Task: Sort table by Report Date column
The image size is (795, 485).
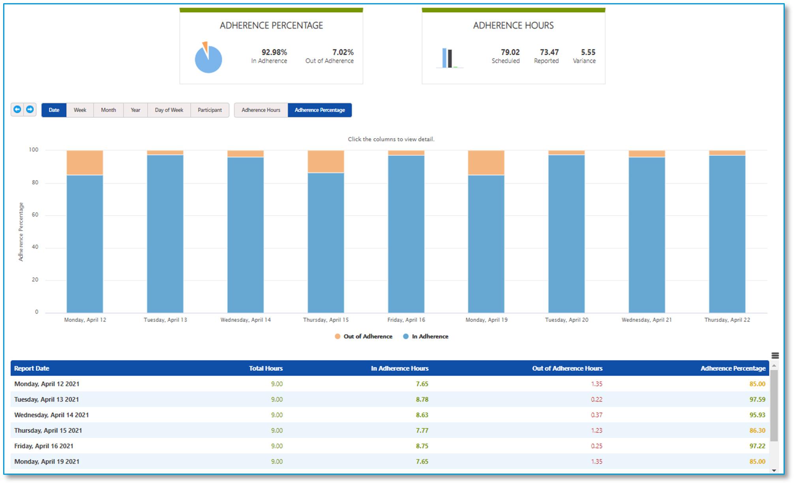Action: coord(32,368)
